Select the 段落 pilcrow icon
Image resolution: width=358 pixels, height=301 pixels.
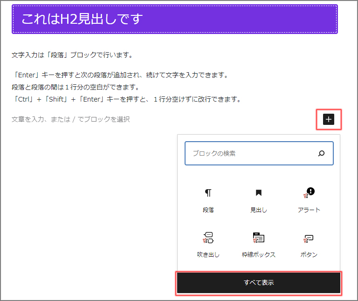(208, 193)
